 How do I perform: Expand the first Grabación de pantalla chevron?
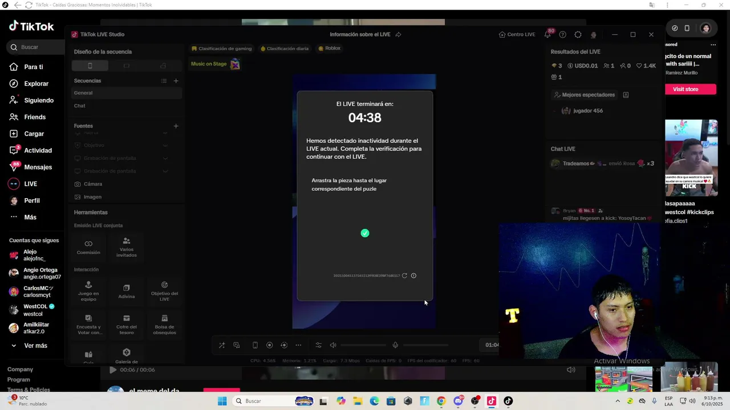click(x=165, y=158)
